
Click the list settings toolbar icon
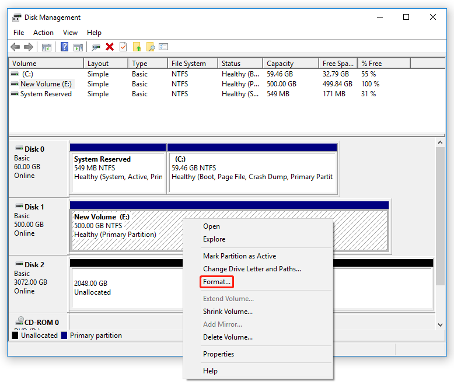[x=163, y=47]
